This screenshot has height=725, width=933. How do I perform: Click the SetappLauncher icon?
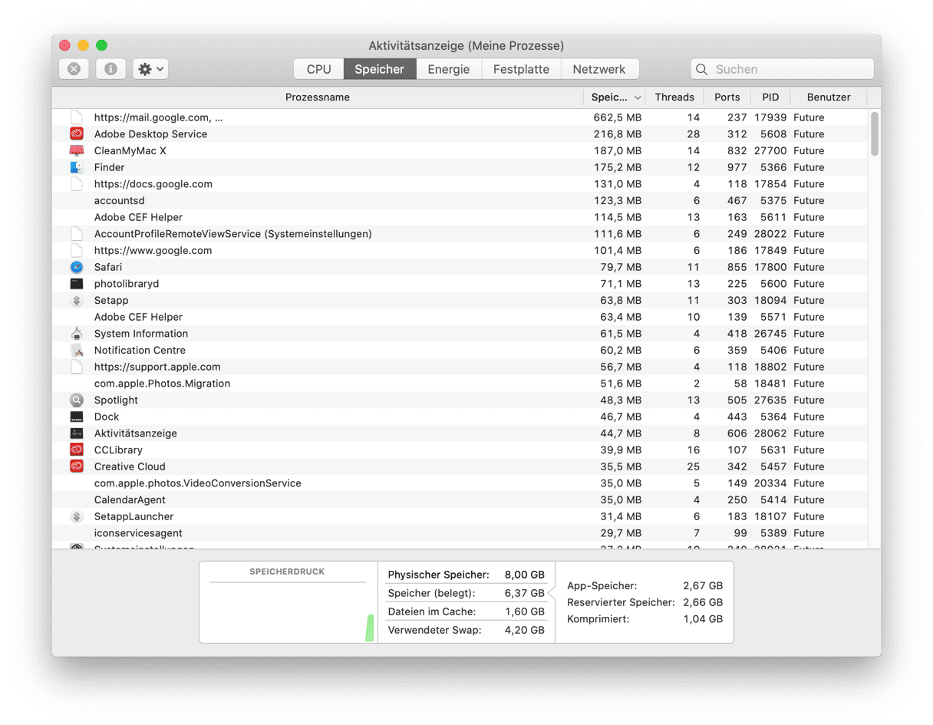pyautogui.click(x=77, y=516)
